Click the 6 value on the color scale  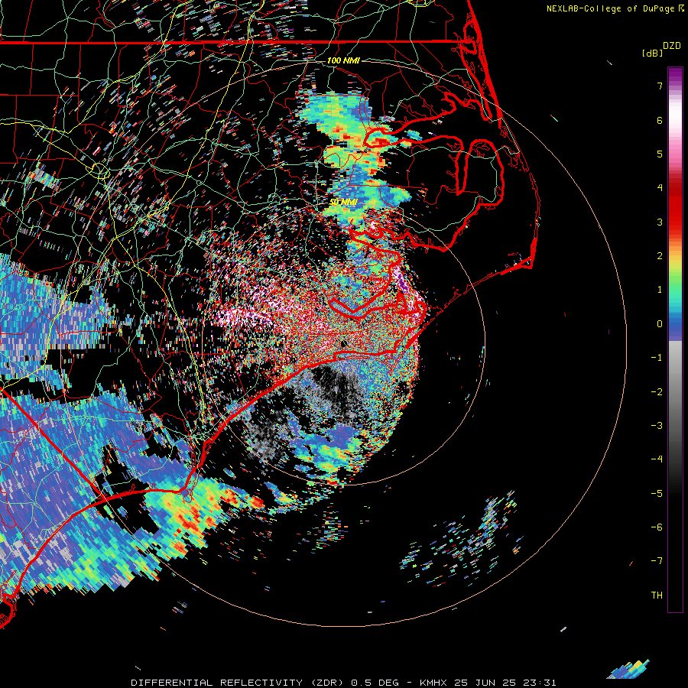click(x=660, y=120)
